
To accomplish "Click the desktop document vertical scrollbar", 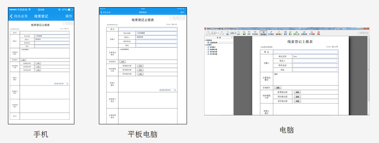I will coord(368,75).
